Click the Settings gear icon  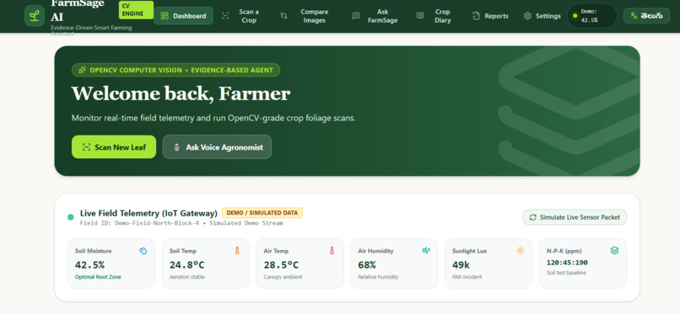pos(527,16)
